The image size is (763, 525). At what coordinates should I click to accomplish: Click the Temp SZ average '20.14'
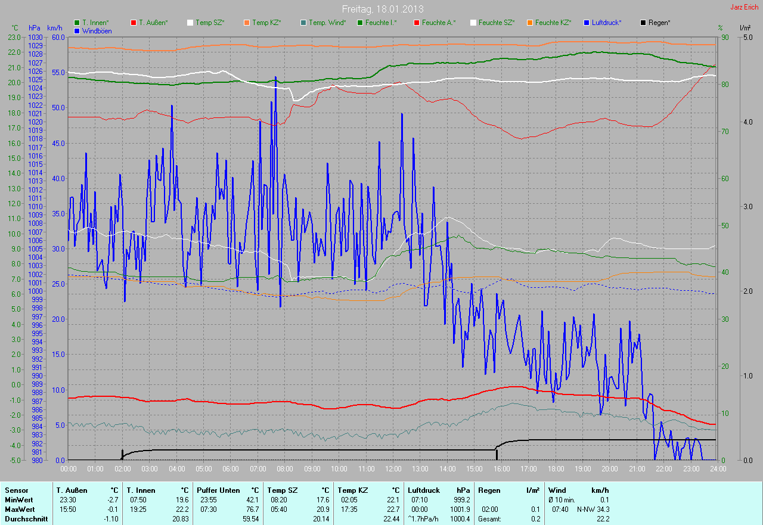tap(320, 518)
